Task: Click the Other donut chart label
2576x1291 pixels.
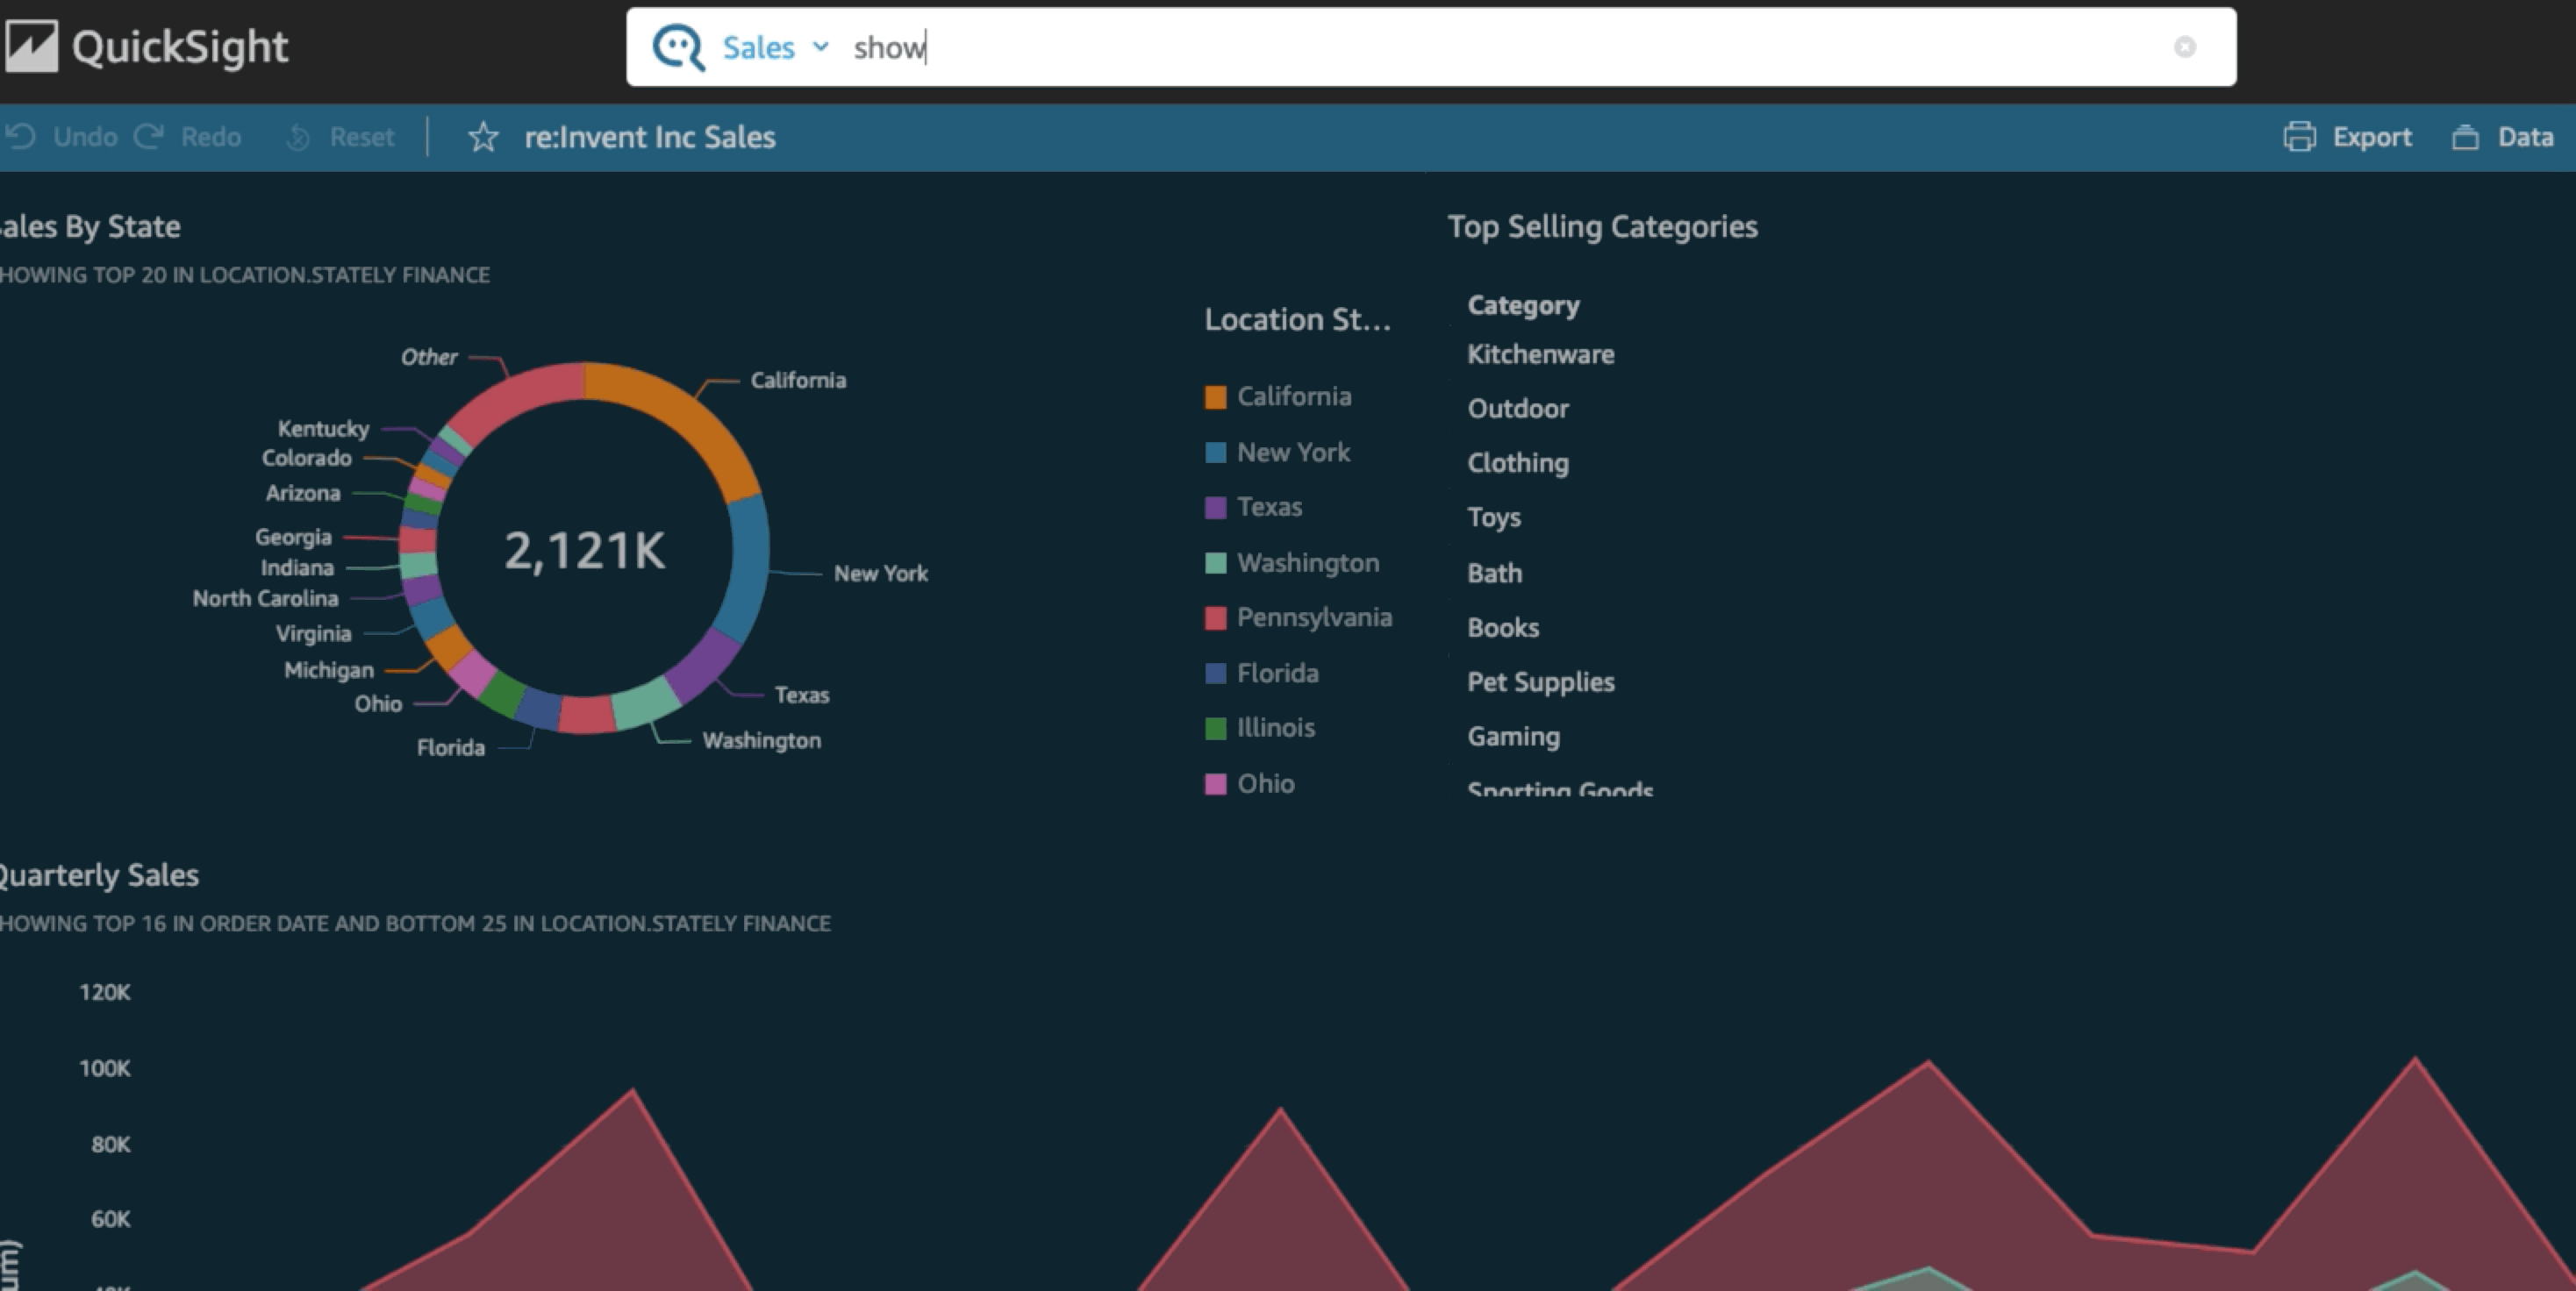Action: 429,357
